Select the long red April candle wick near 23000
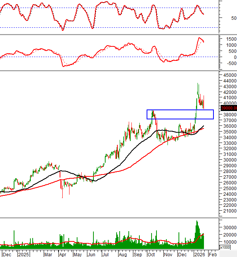This screenshot has height=257, width=237. (x=62, y=192)
